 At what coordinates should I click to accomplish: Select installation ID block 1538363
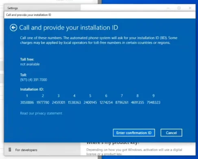[x=74, y=102]
